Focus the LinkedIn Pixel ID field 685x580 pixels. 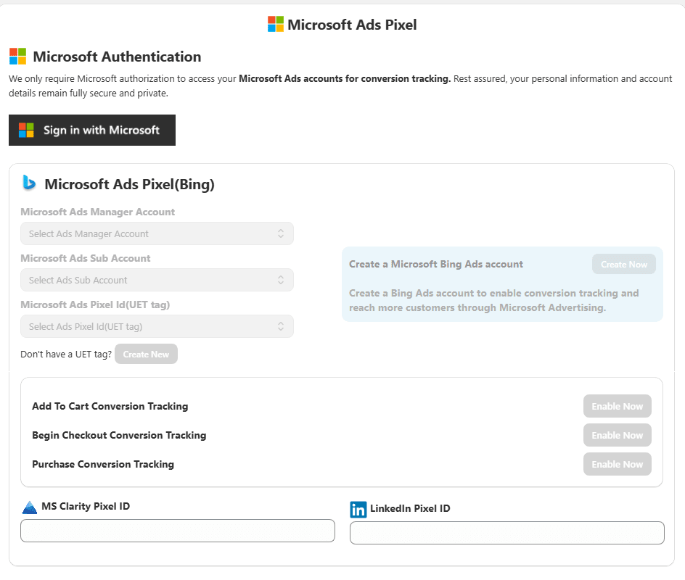(x=507, y=533)
